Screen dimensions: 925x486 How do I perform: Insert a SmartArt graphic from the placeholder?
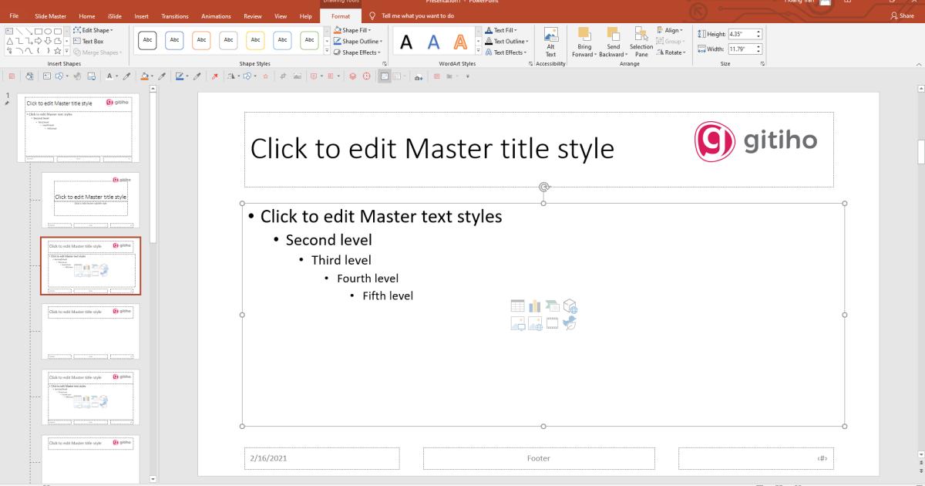coord(552,305)
